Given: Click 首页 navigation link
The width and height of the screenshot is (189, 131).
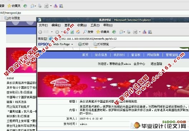Looking at the screenshot, I should tap(85, 55).
